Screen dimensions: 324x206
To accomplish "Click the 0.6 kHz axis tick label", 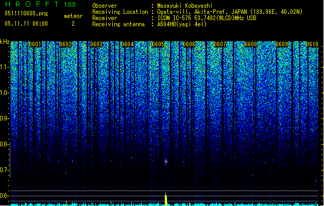I will 5,196.
